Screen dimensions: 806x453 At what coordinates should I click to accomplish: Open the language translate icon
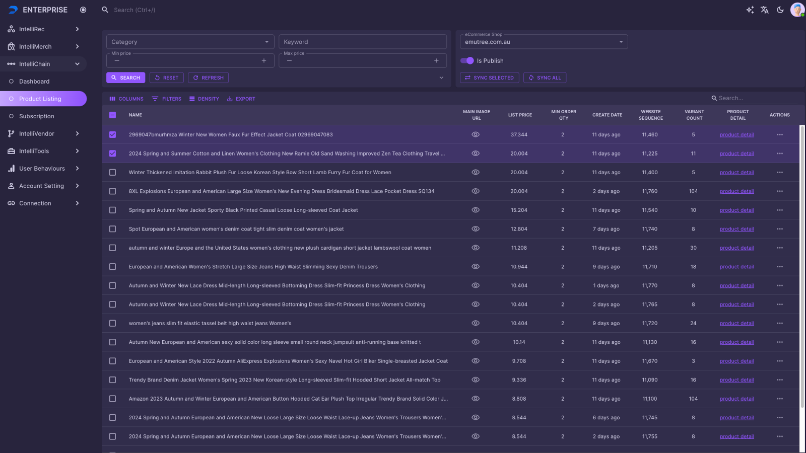click(765, 10)
